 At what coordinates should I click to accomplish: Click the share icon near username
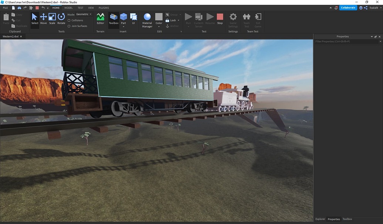tap(366, 8)
